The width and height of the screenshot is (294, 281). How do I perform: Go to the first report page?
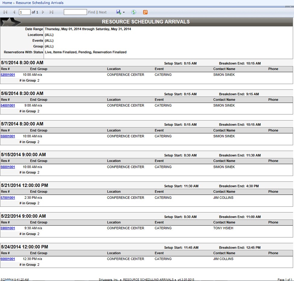click(x=5, y=12)
